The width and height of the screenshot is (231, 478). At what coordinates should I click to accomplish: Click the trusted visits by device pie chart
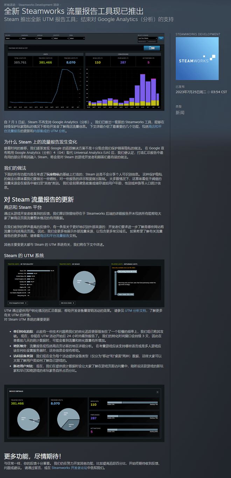coord(84,283)
